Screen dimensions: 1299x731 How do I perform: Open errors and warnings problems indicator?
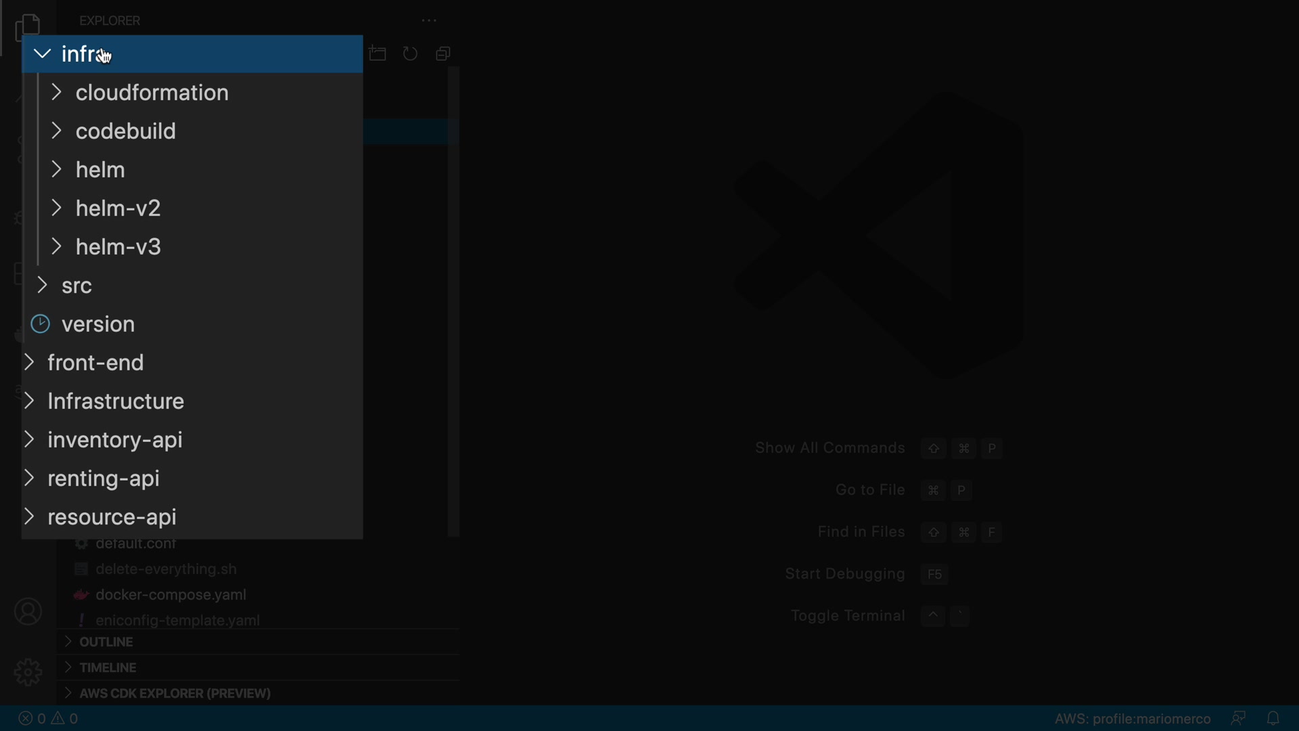coord(48,718)
